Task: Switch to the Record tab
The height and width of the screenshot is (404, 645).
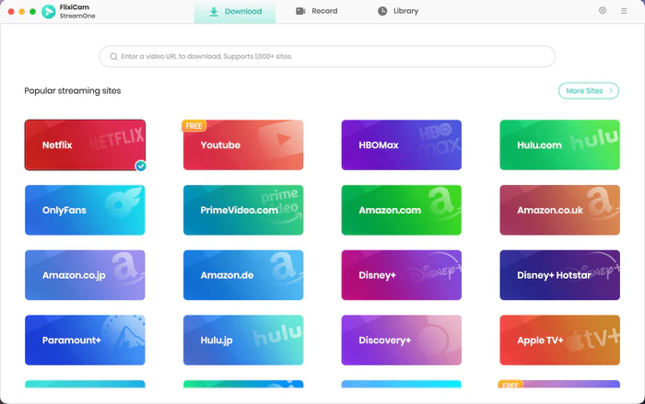Action: point(316,12)
